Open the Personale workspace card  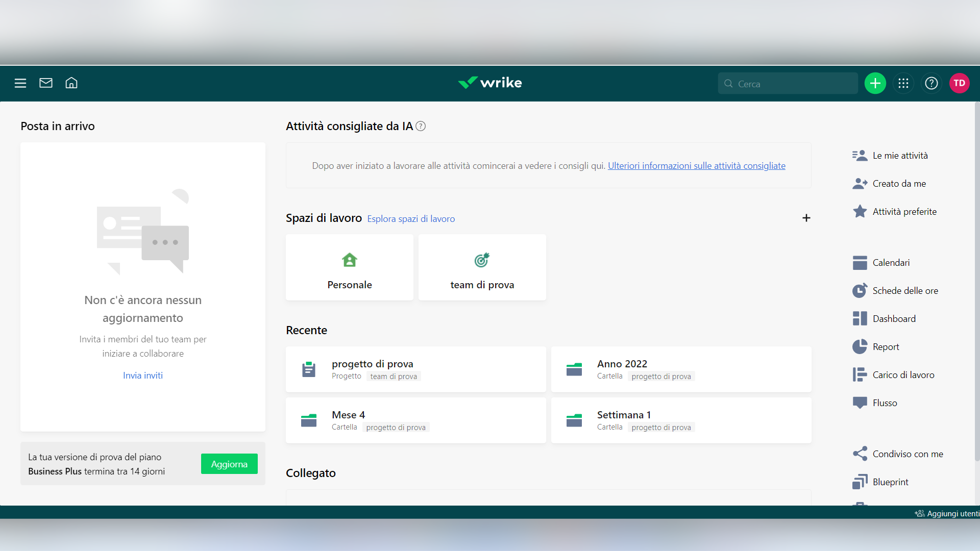(x=350, y=268)
